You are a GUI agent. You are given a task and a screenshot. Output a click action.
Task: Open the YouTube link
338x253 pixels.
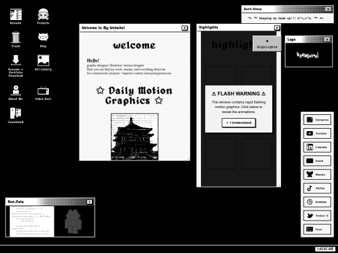click(317, 134)
